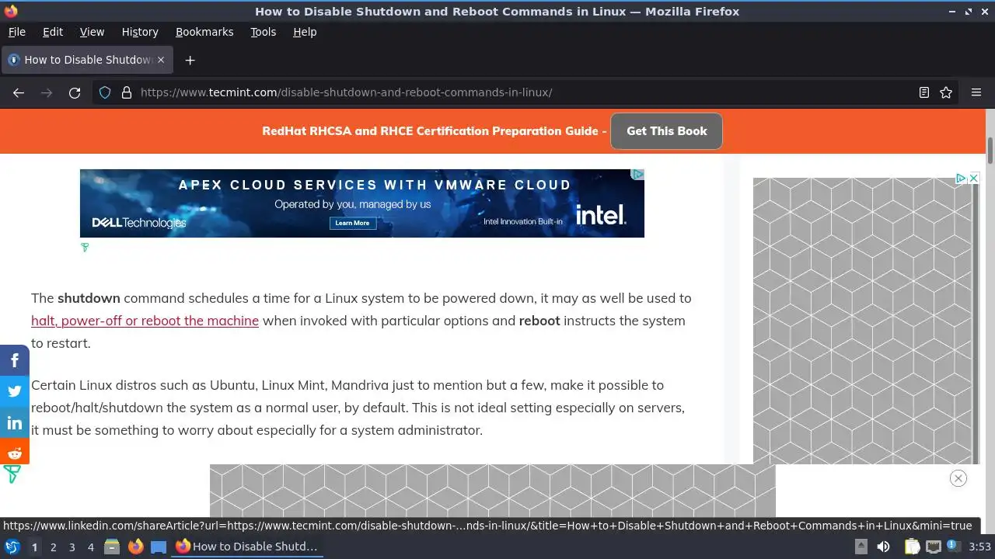995x559 pixels.
Task: Share article on Twitter
Action: (15, 391)
